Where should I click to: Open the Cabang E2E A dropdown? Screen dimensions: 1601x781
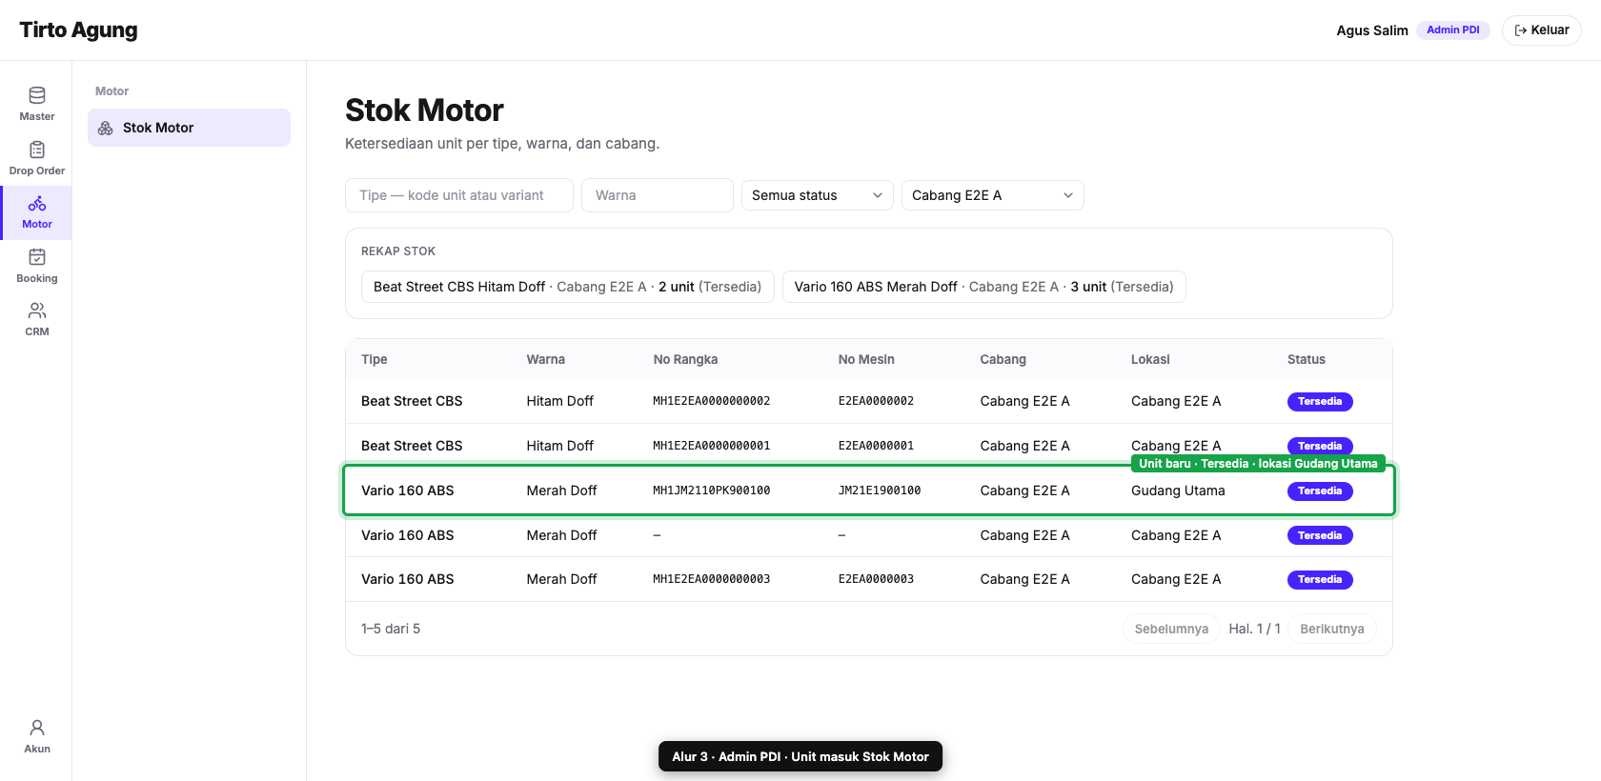tap(993, 195)
